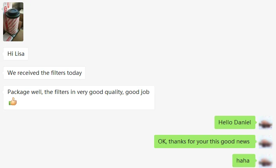Click the "Package well" message bubble
This screenshot has width=276, height=168.
pyautogui.click(x=79, y=97)
